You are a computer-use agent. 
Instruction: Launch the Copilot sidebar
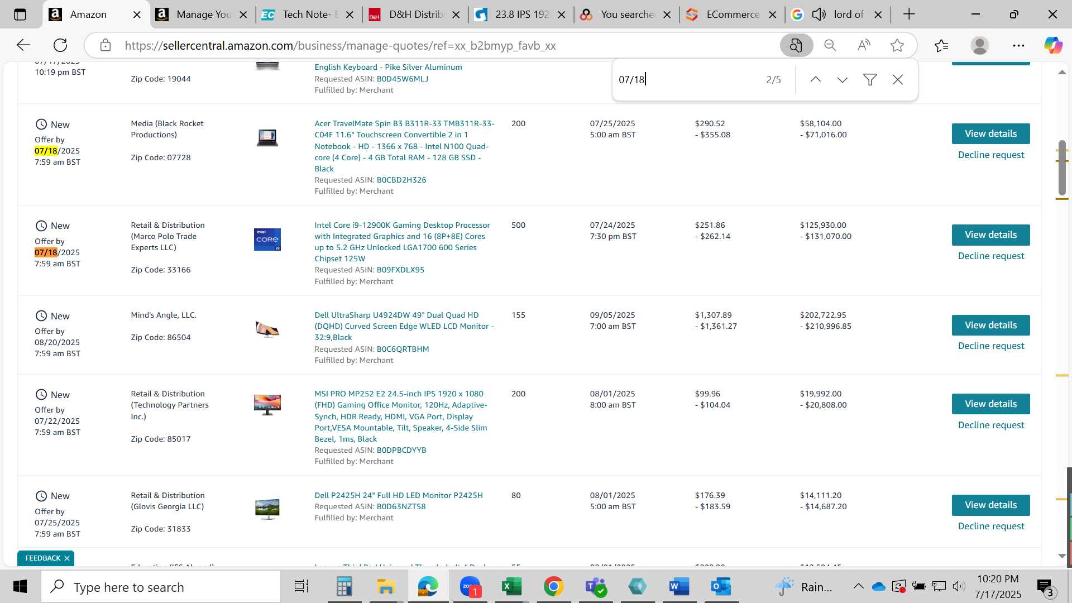click(1054, 45)
